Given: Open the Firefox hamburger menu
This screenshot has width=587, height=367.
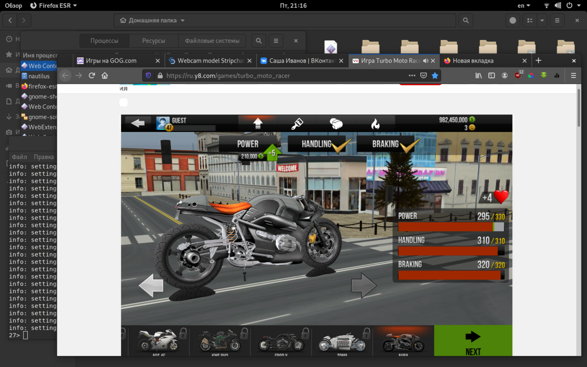Looking at the screenshot, I should pyautogui.click(x=574, y=76).
